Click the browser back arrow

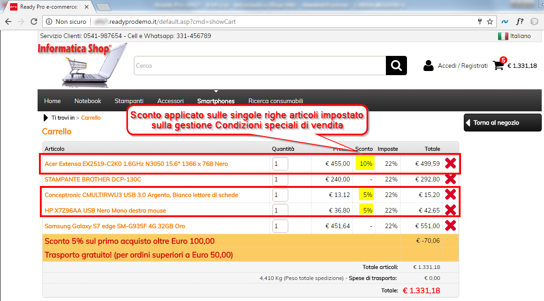point(8,22)
